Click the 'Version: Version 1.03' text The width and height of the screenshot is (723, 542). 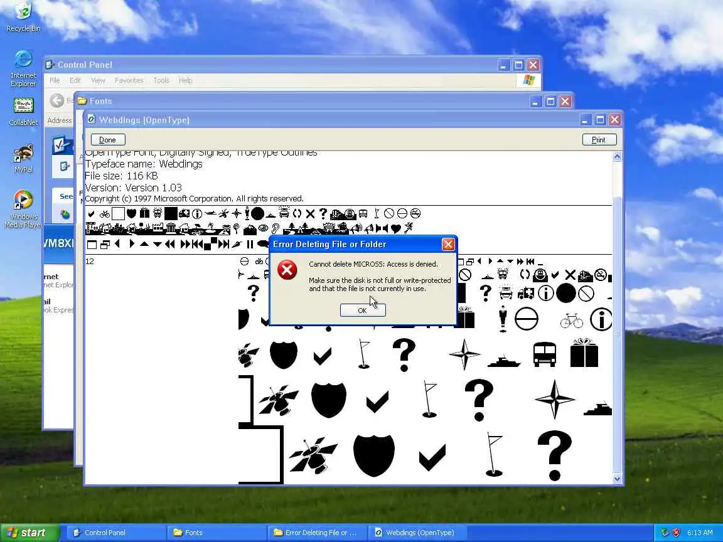pos(133,188)
